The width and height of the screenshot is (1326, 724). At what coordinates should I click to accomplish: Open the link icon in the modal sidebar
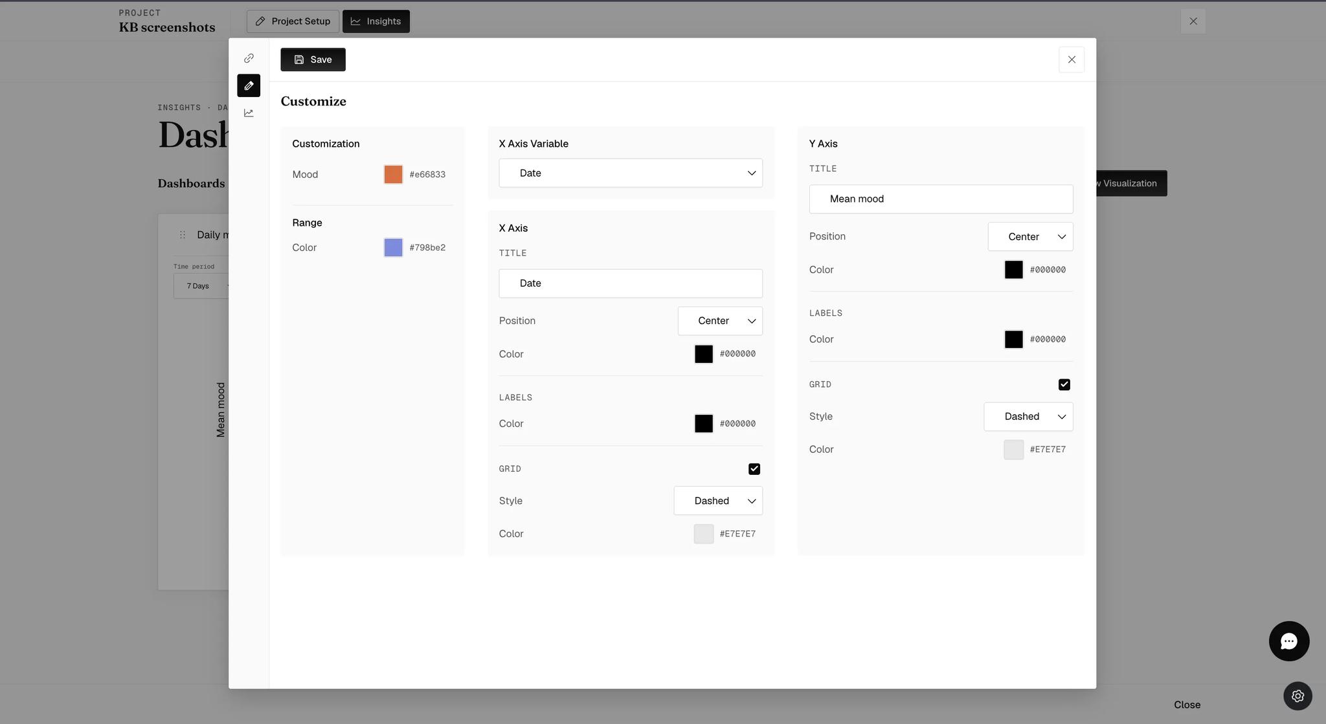[249, 58]
